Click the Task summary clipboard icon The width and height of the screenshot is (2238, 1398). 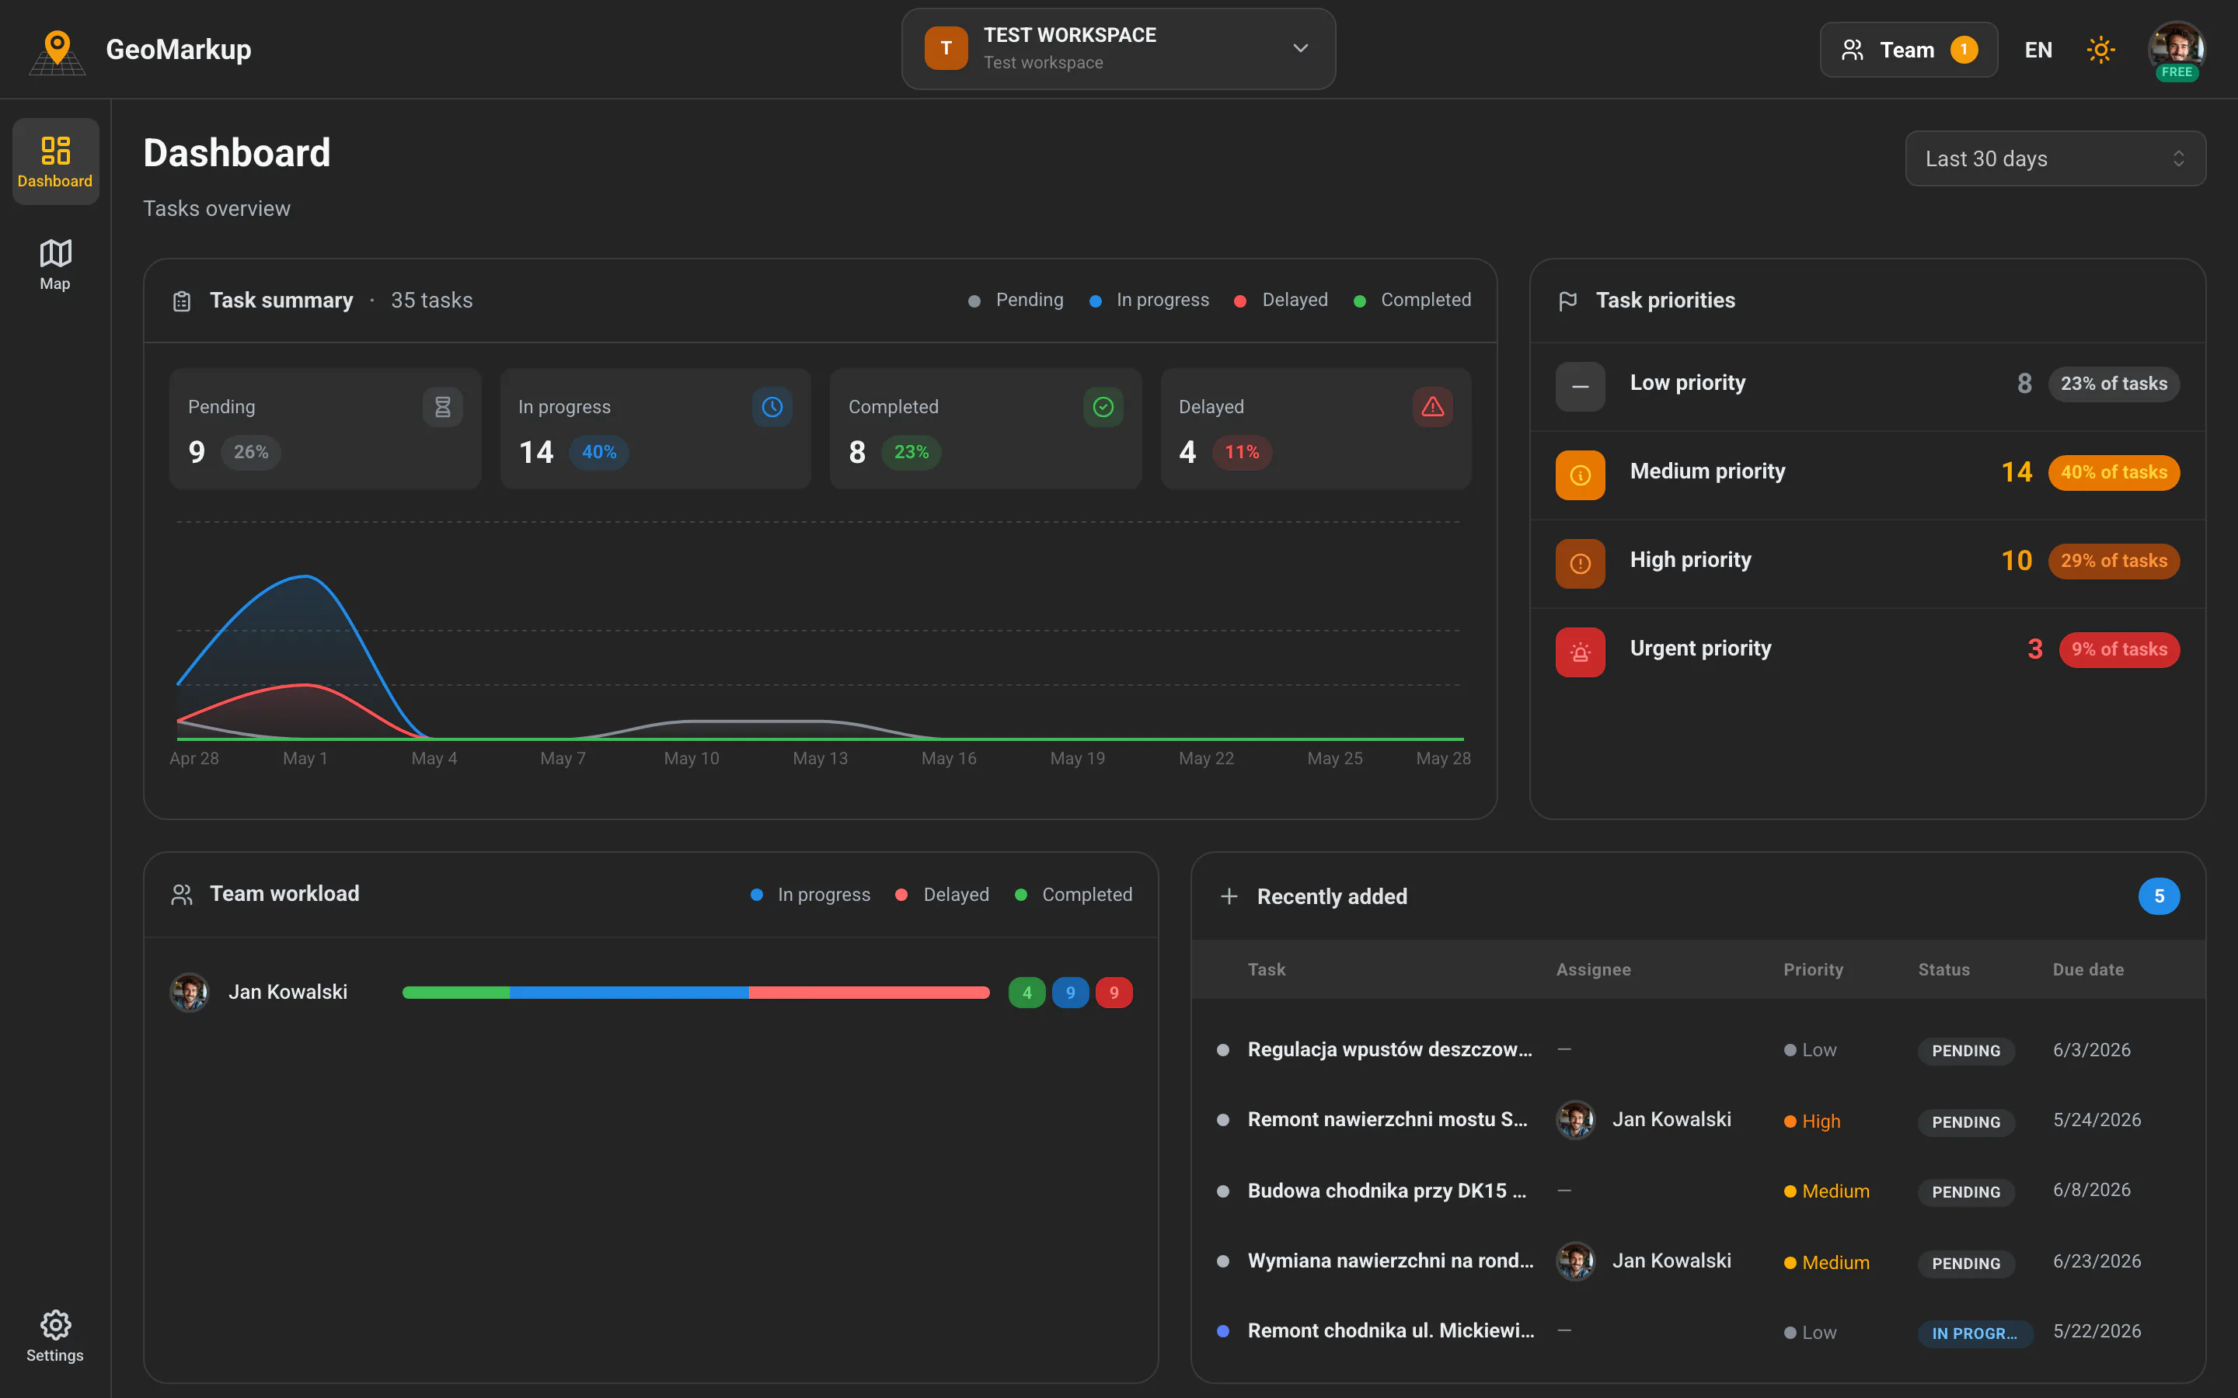tap(181, 301)
